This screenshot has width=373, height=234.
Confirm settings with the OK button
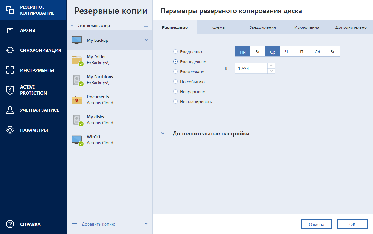coord(352,224)
